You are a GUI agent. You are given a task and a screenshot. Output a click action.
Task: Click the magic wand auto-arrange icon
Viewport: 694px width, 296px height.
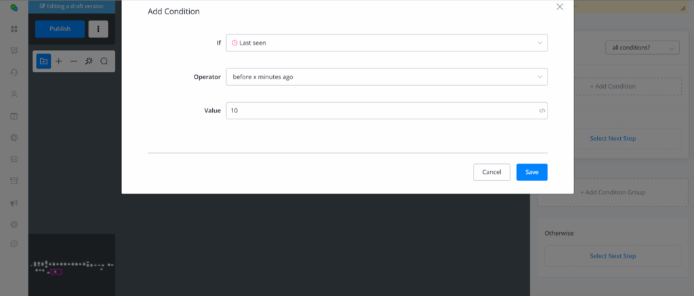89,62
